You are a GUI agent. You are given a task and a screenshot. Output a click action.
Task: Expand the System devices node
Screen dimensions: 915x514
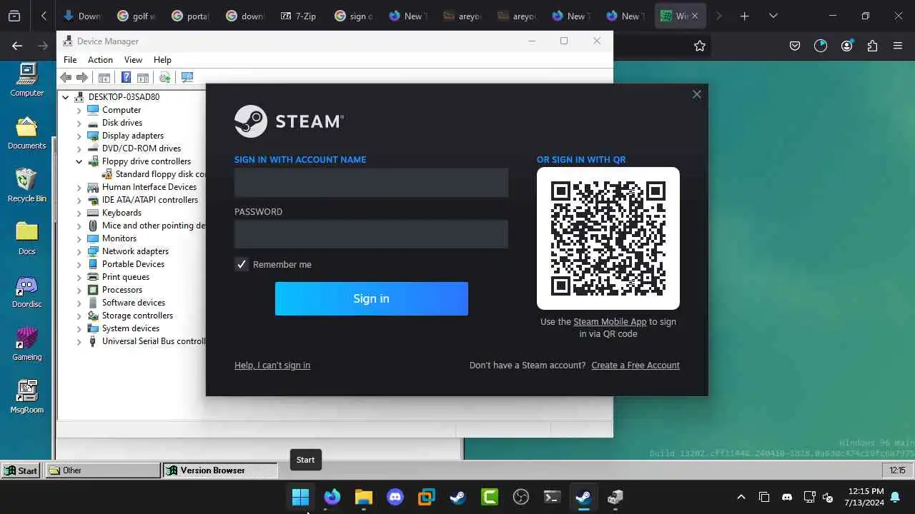click(79, 328)
